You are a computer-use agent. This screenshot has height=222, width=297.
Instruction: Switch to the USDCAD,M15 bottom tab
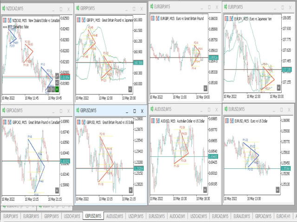pos(199,216)
